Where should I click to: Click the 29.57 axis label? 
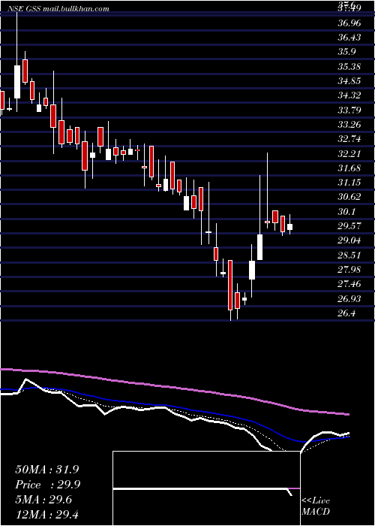(x=349, y=225)
